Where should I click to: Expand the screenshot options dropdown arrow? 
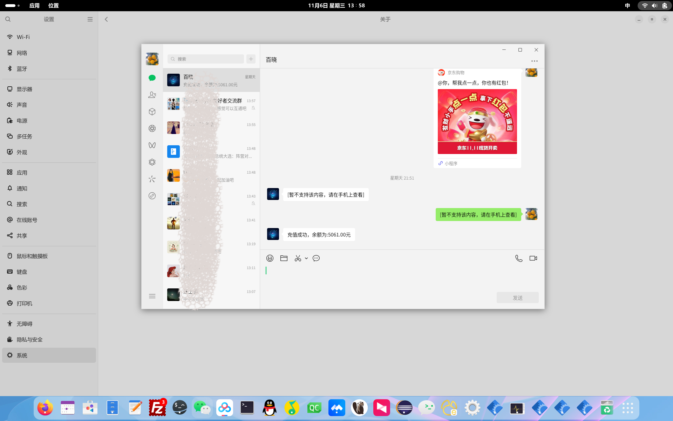coord(306,258)
